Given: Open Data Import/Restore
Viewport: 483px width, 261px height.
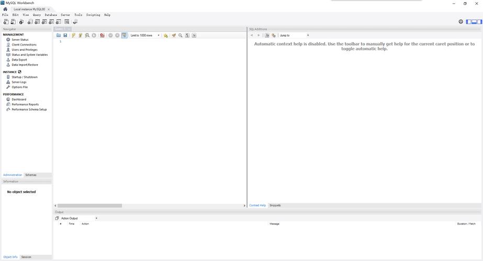Looking at the screenshot, I should [25, 65].
